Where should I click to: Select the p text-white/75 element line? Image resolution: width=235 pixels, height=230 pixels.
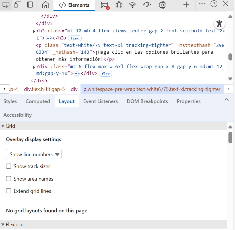[x=130, y=52]
